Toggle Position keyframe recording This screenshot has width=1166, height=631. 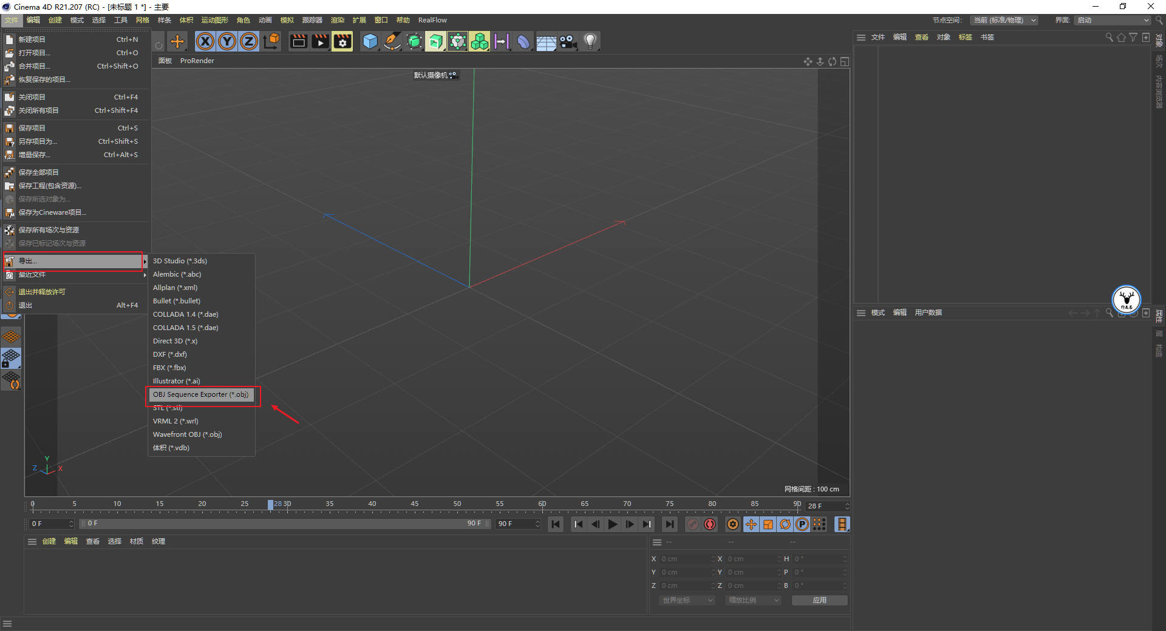click(x=751, y=524)
